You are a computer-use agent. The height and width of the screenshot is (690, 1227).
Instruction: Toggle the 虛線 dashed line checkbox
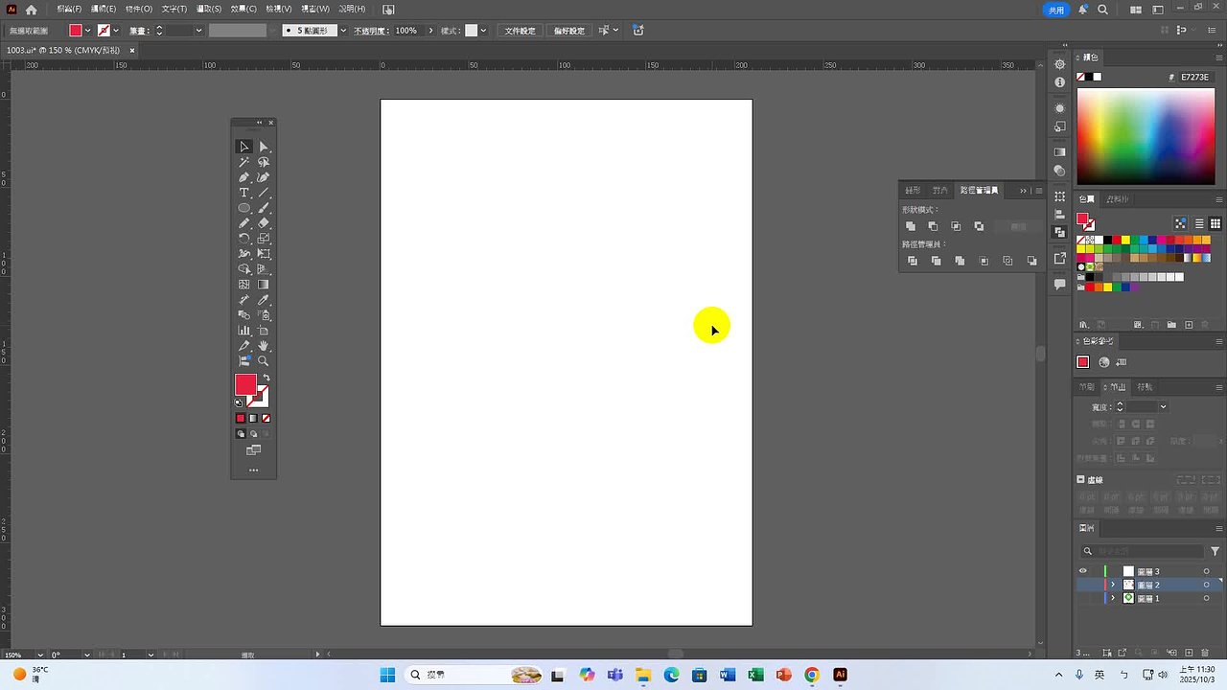coord(1081,479)
